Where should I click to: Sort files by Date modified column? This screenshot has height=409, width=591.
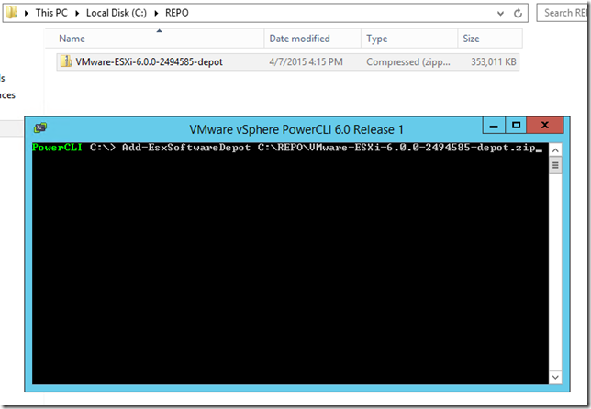tap(312, 39)
